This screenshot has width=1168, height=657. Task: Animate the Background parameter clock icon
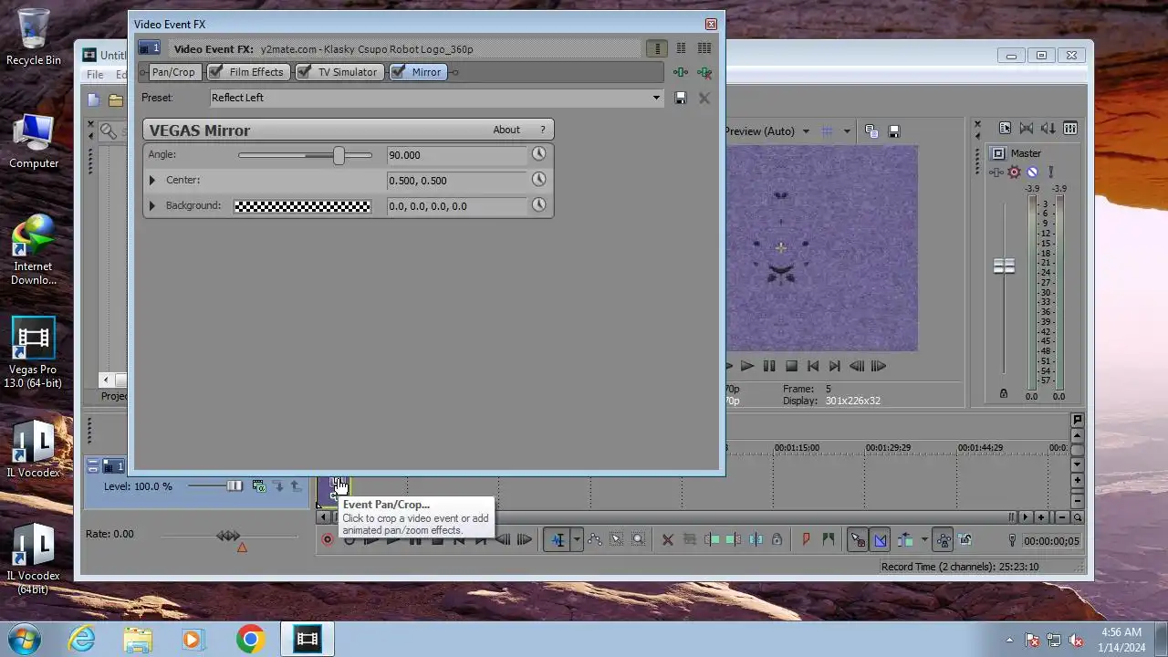[538, 205]
